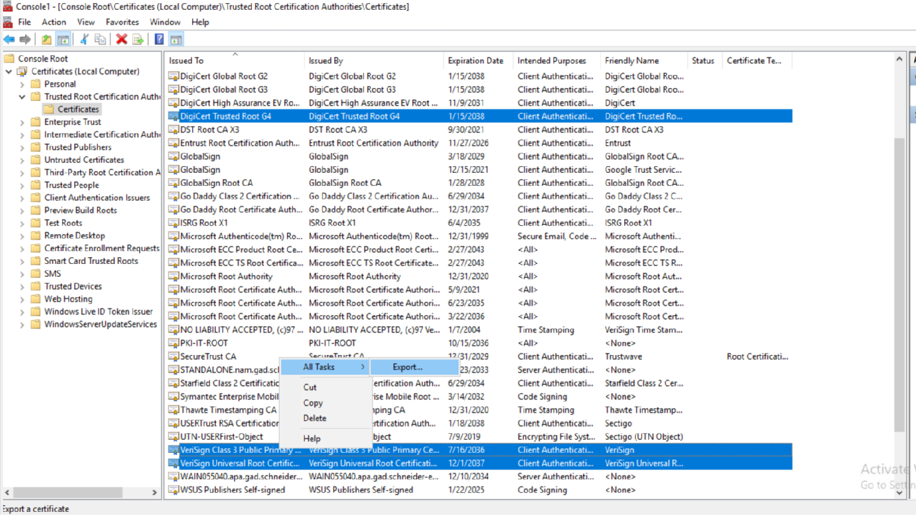
Task: Open the Action menu
Action: click(54, 22)
